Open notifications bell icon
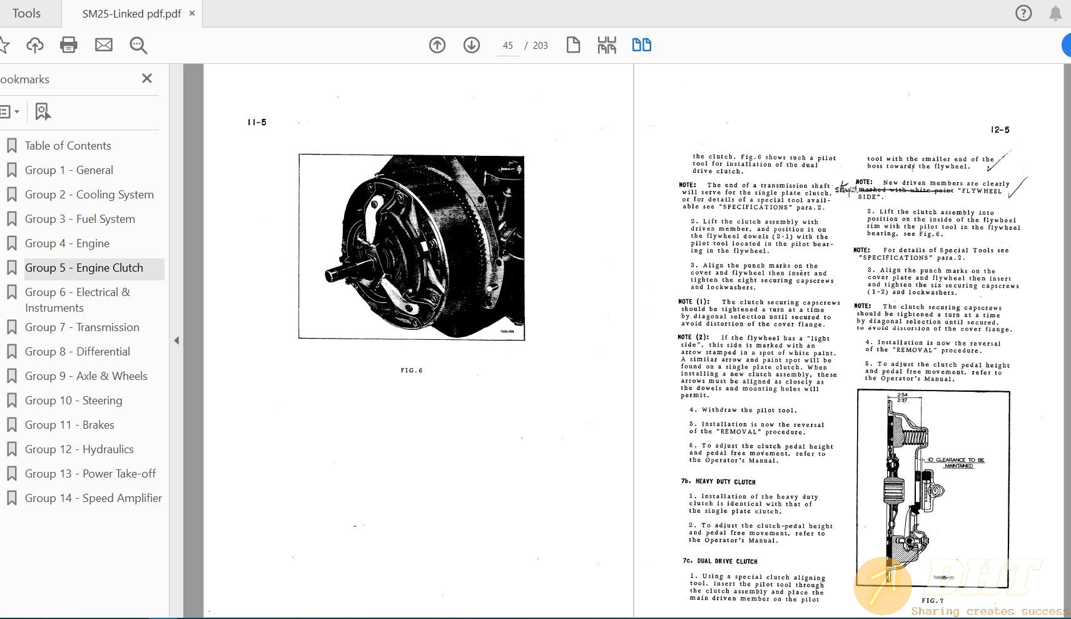 pos(1055,13)
